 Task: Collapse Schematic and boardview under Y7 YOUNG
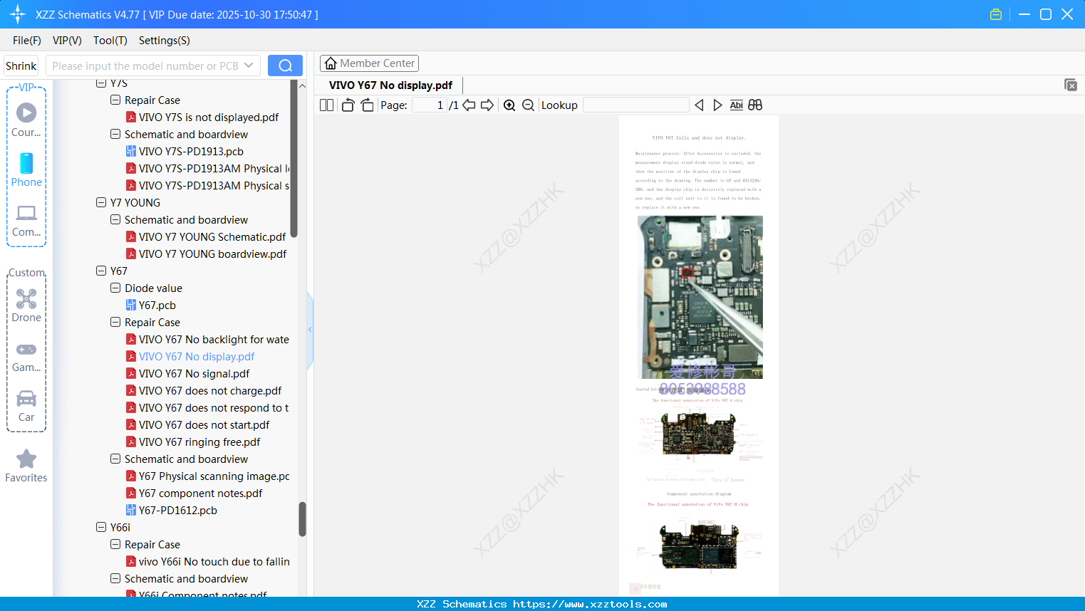(115, 220)
